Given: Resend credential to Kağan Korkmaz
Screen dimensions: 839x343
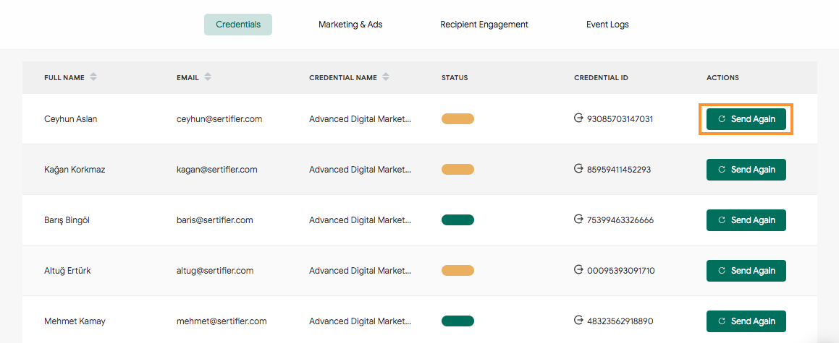Looking at the screenshot, I should (746, 170).
